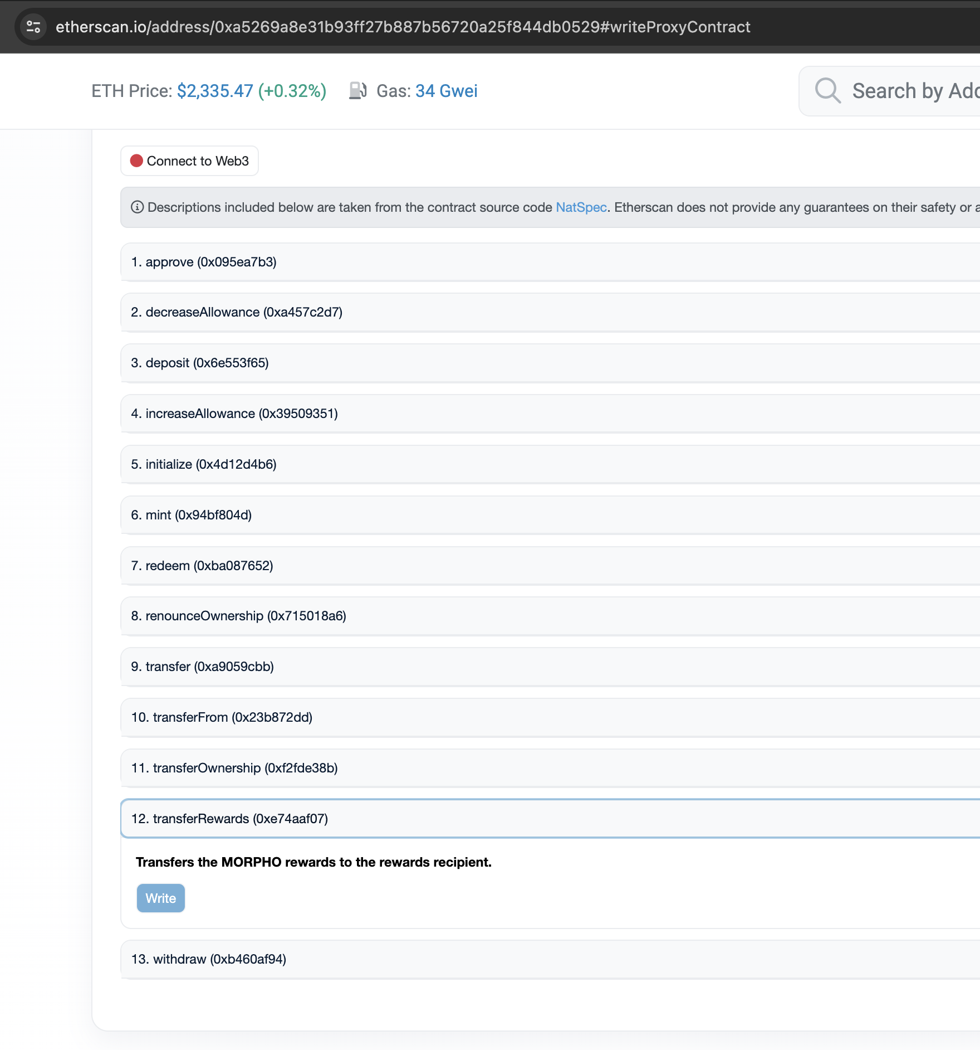The width and height of the screenshot is (980, 1050).
Task: Expand the approve function row
Action: coord(204,262)
